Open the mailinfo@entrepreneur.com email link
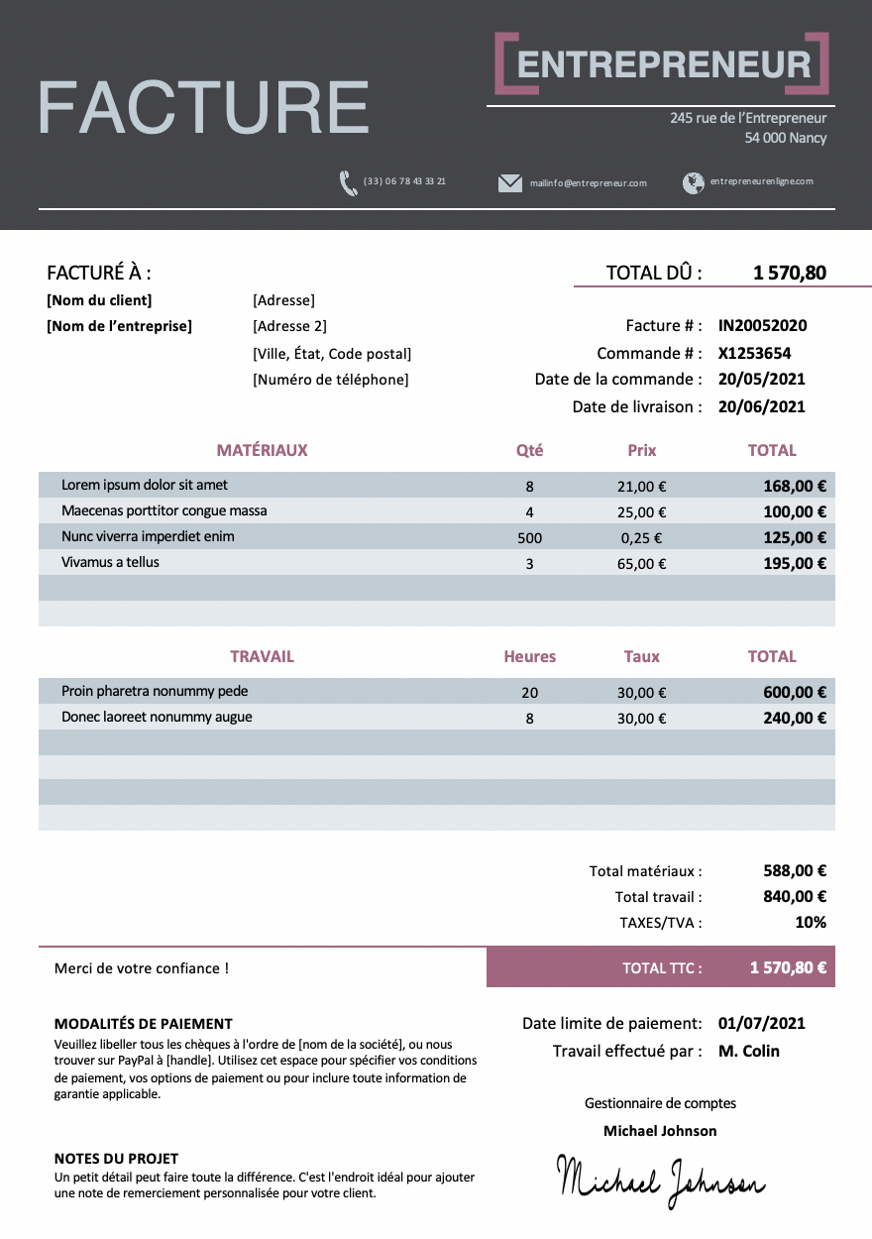This screenshot has height=1239, width=872. (588, 183)
